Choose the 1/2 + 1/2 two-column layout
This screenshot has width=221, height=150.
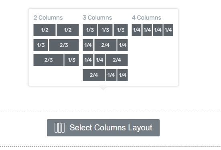(x=56, y=30)
